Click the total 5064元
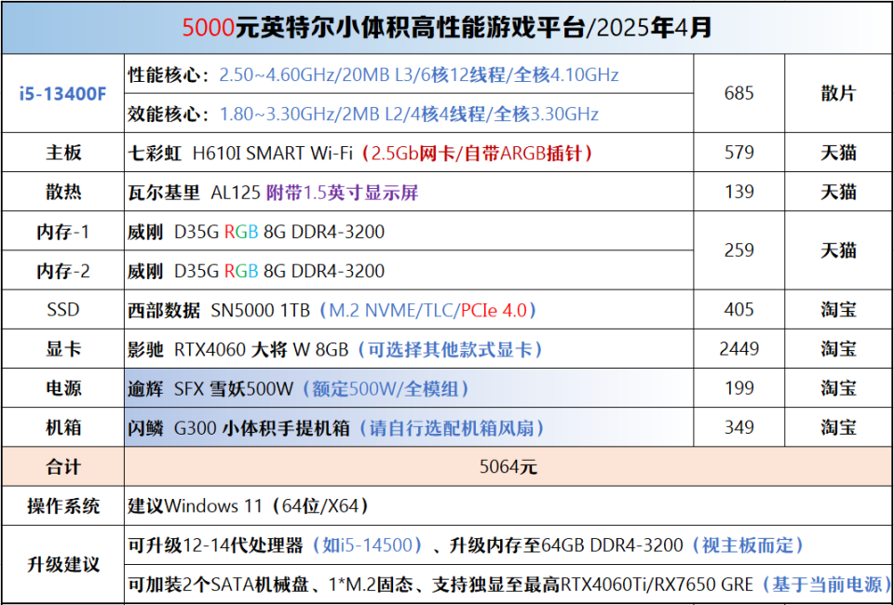This screenshot has width=894, height=605. coord(508,467)
